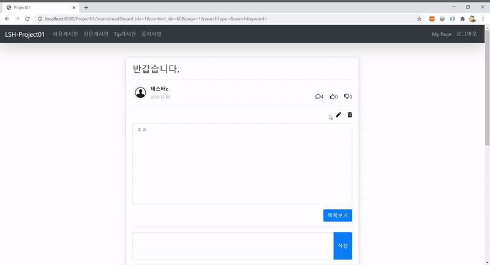This screenshot has height=265, width=490.
Task: Close the Project01 tab
Action: coord(74,7)
